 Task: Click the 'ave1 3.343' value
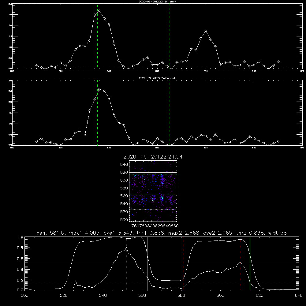pyautogui.click(x=118, y=233)
